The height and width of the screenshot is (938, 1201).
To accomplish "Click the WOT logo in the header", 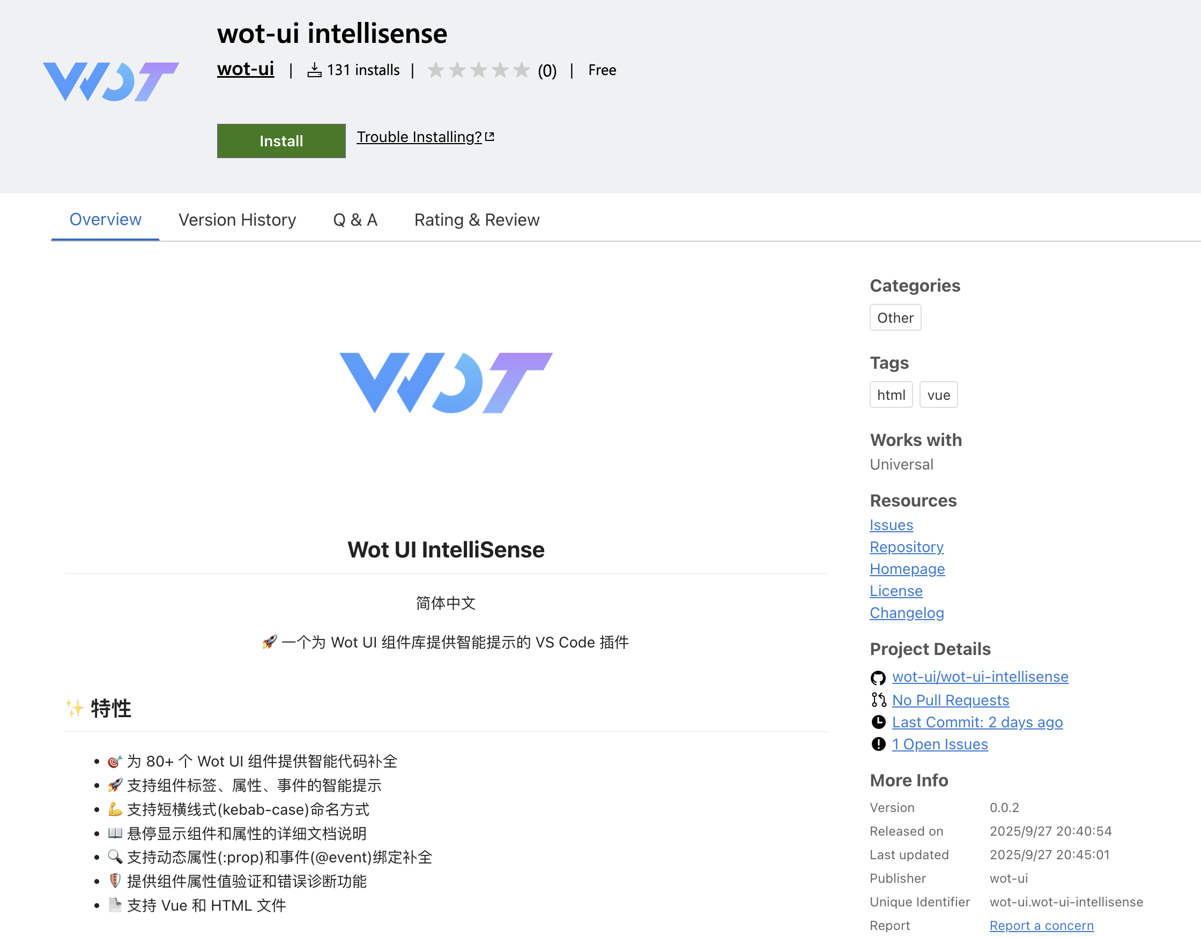I will pos(110,81).
